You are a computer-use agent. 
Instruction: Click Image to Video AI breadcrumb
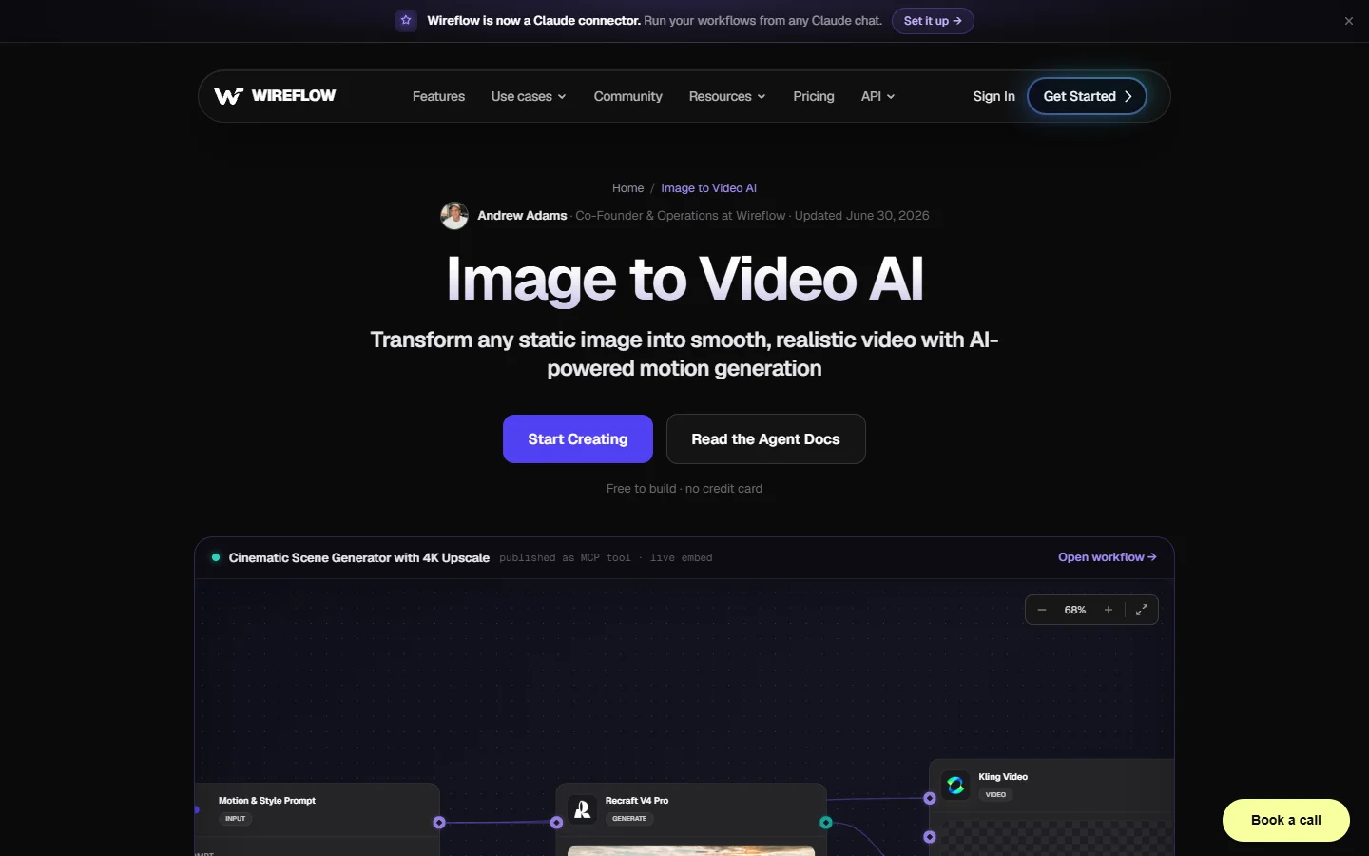(x=708, y=188)
